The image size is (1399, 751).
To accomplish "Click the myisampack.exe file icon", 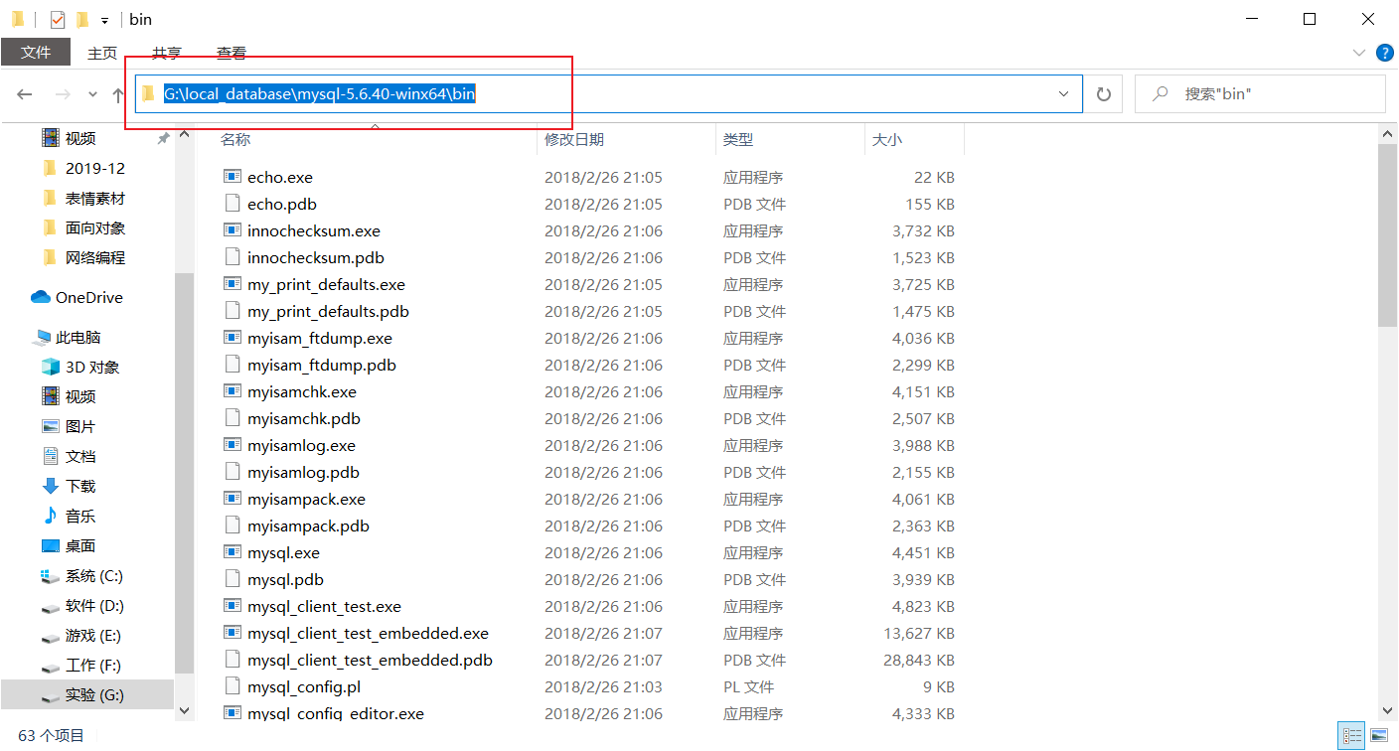I will pos(233,499).
